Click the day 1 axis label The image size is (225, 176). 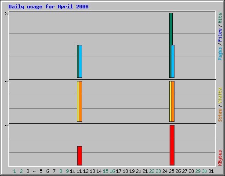15,171
